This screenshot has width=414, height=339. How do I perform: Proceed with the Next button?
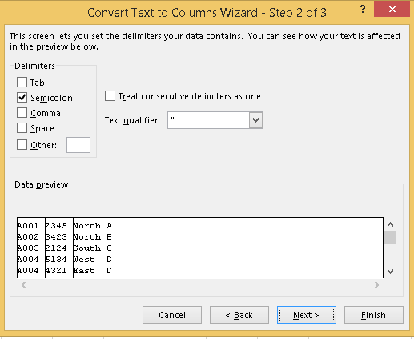tap(307, 315)
